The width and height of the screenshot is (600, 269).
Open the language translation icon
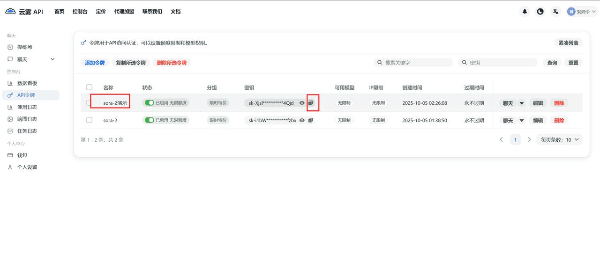pos(556,12)
